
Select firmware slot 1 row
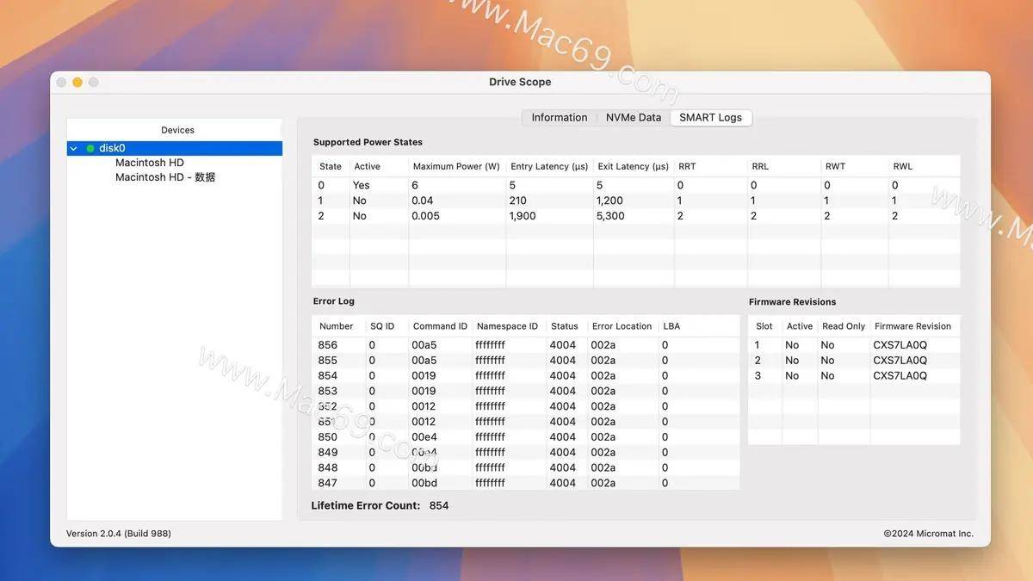tap(852, 345)
